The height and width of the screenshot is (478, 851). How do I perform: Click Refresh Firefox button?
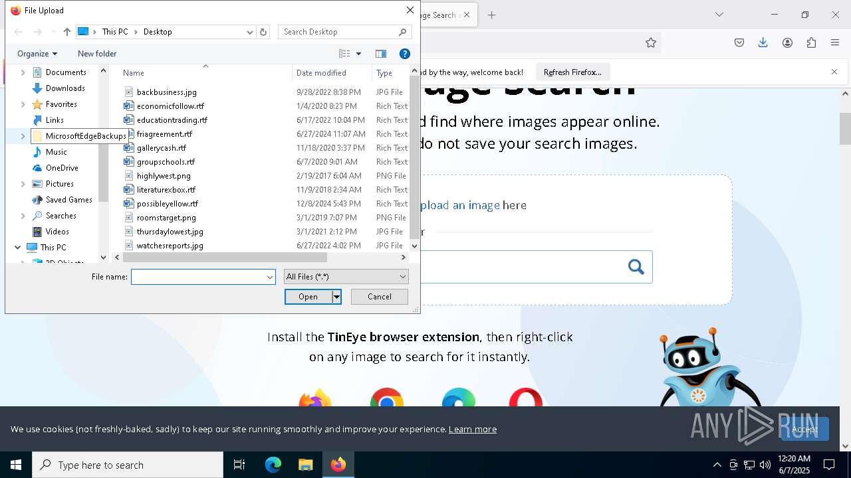572,72
